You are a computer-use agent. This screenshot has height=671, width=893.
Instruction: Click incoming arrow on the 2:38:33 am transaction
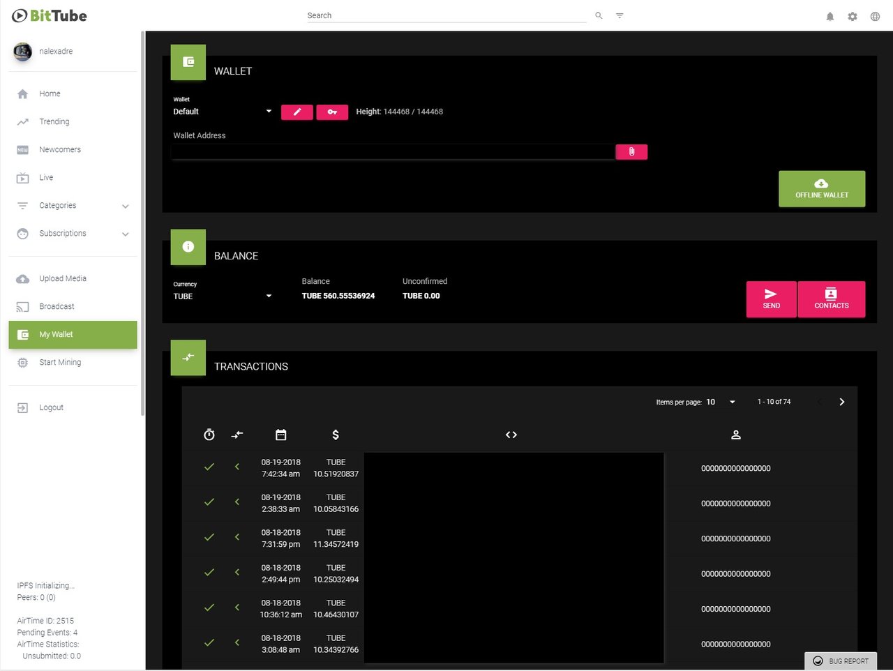pyautogui.click(x=237, y=502)
